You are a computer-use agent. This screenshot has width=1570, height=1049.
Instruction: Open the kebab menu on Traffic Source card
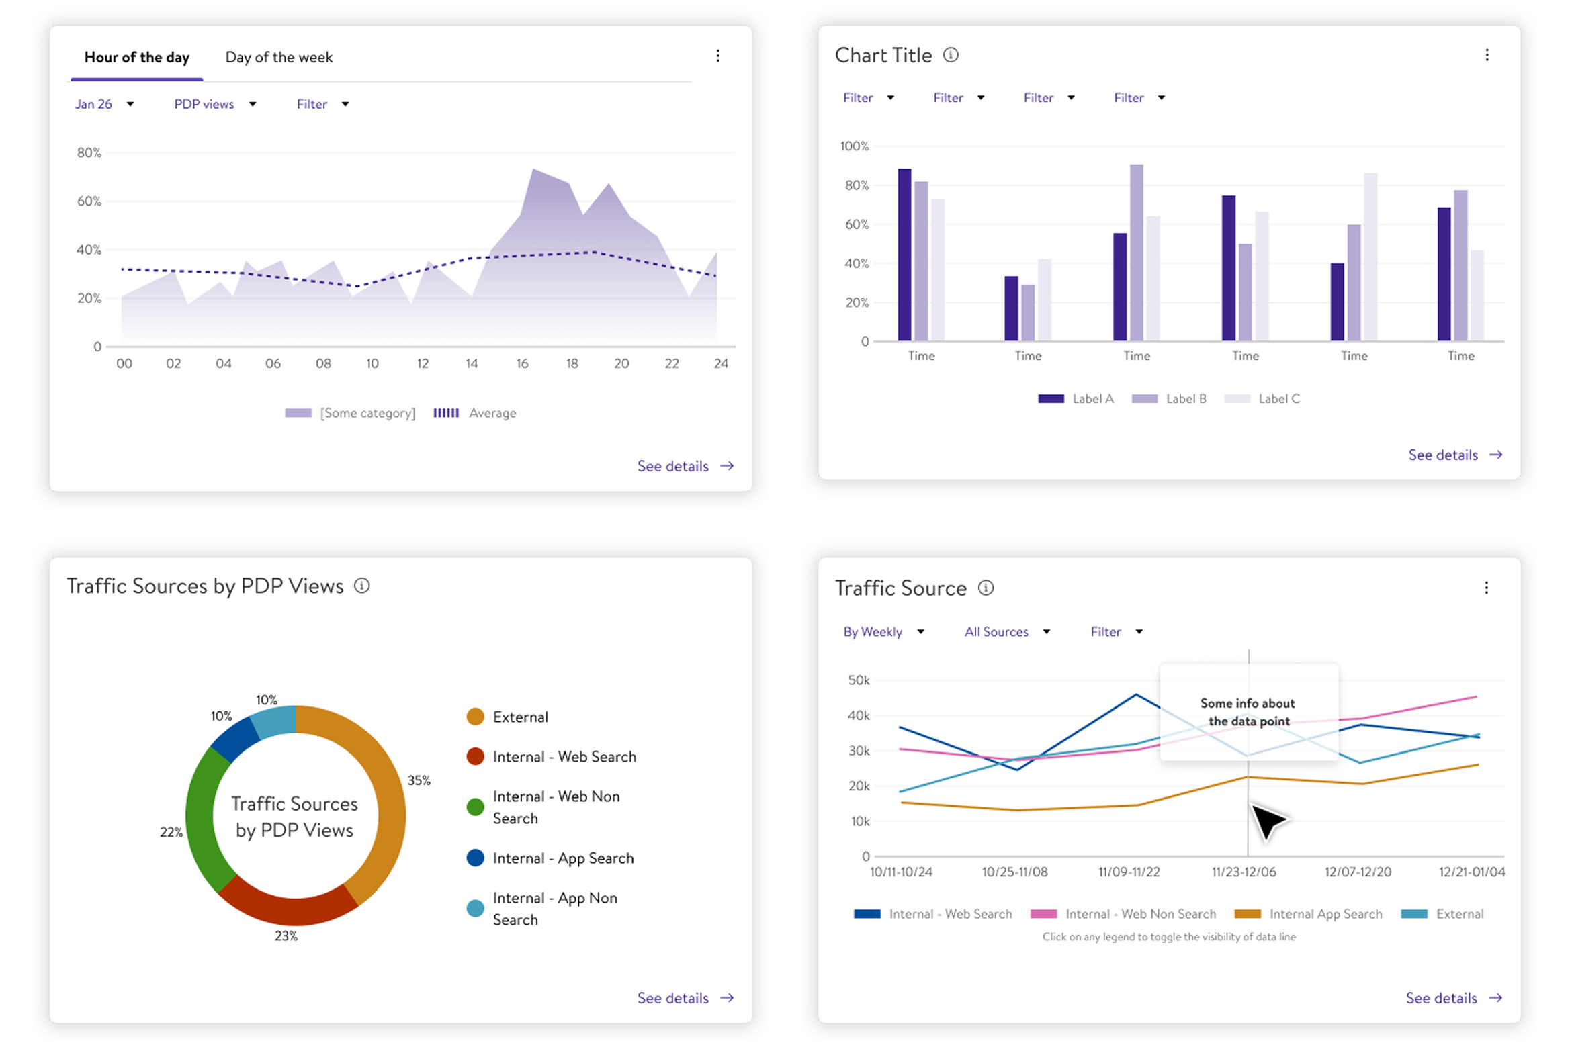point(1487,588)
